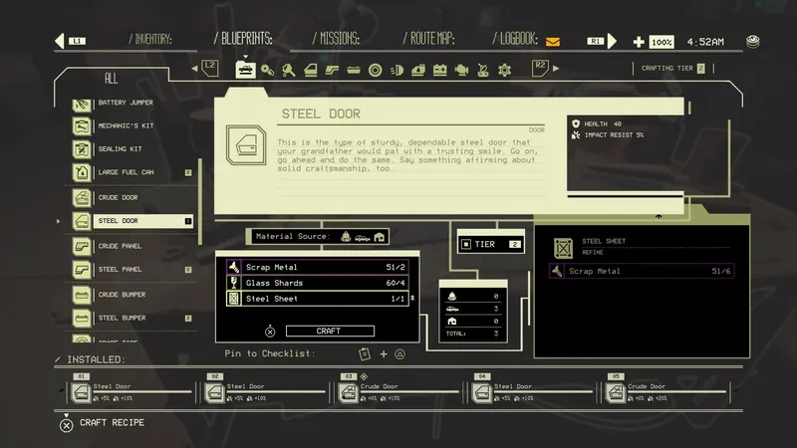Click the gear settings category icon
Image resolution: width=797 pixels, height=448 pixels.
click(505, 70)
